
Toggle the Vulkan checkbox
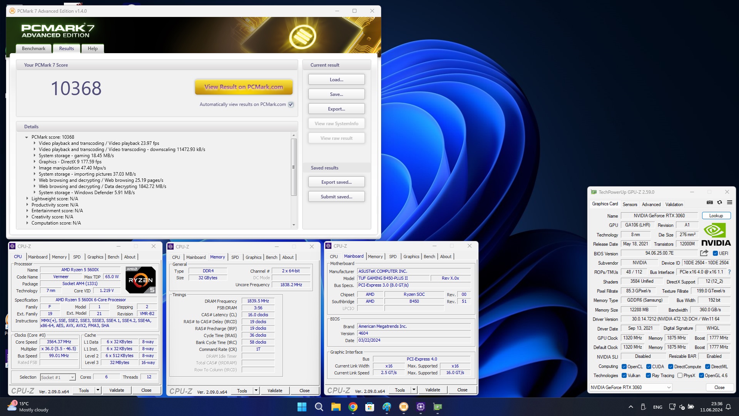624,376
